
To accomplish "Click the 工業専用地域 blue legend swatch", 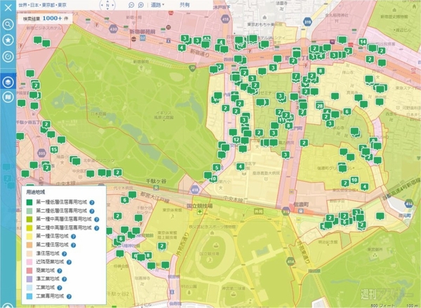I will pyautogui.click(x=29, y=295).
